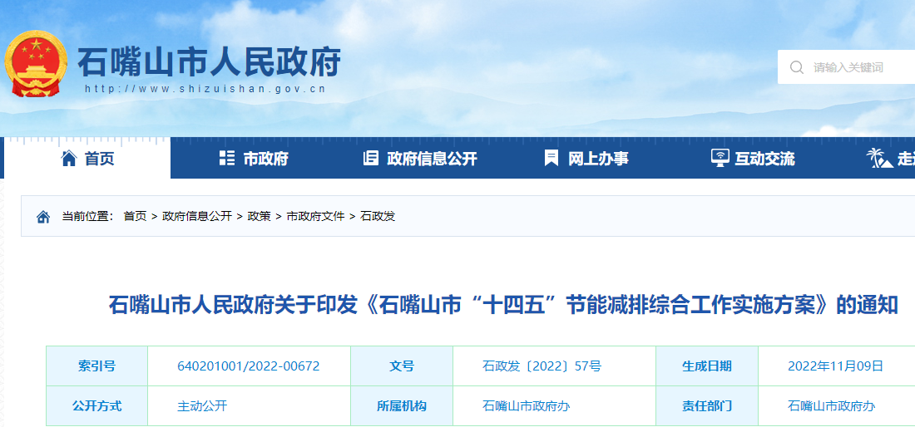Click the national emblem logo
Screen dimensions: 915x427
pyautogui.click(x=36, y=66)
